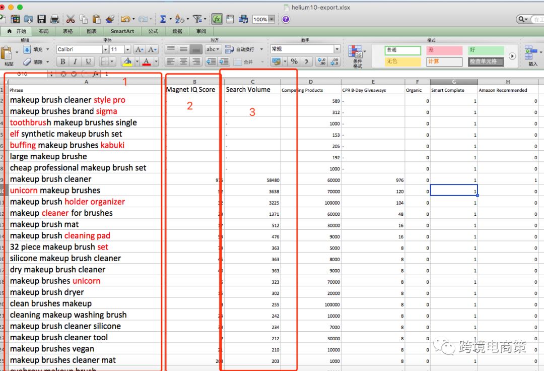Click the Currency format icon

(x=277, y=62)
